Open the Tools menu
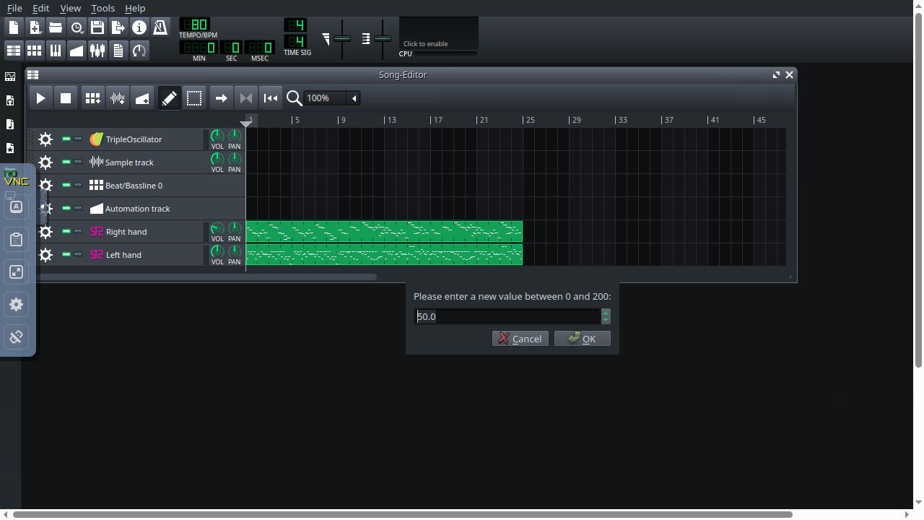 103,8
